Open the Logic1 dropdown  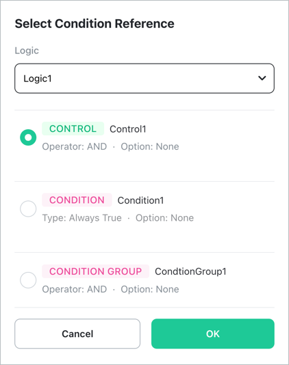pos(144,79)
